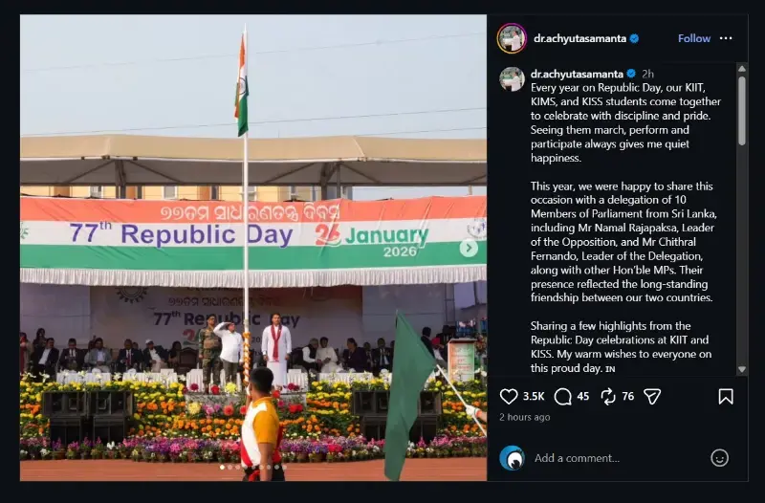765x503 pixels.
Task: Save the post with the bookmark icon
Action: click(726, 396)
